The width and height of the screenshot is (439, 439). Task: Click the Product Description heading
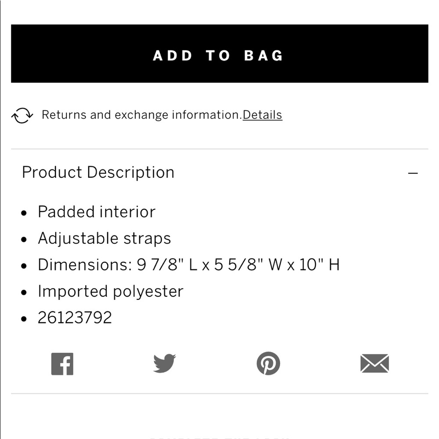click(98, 173)
